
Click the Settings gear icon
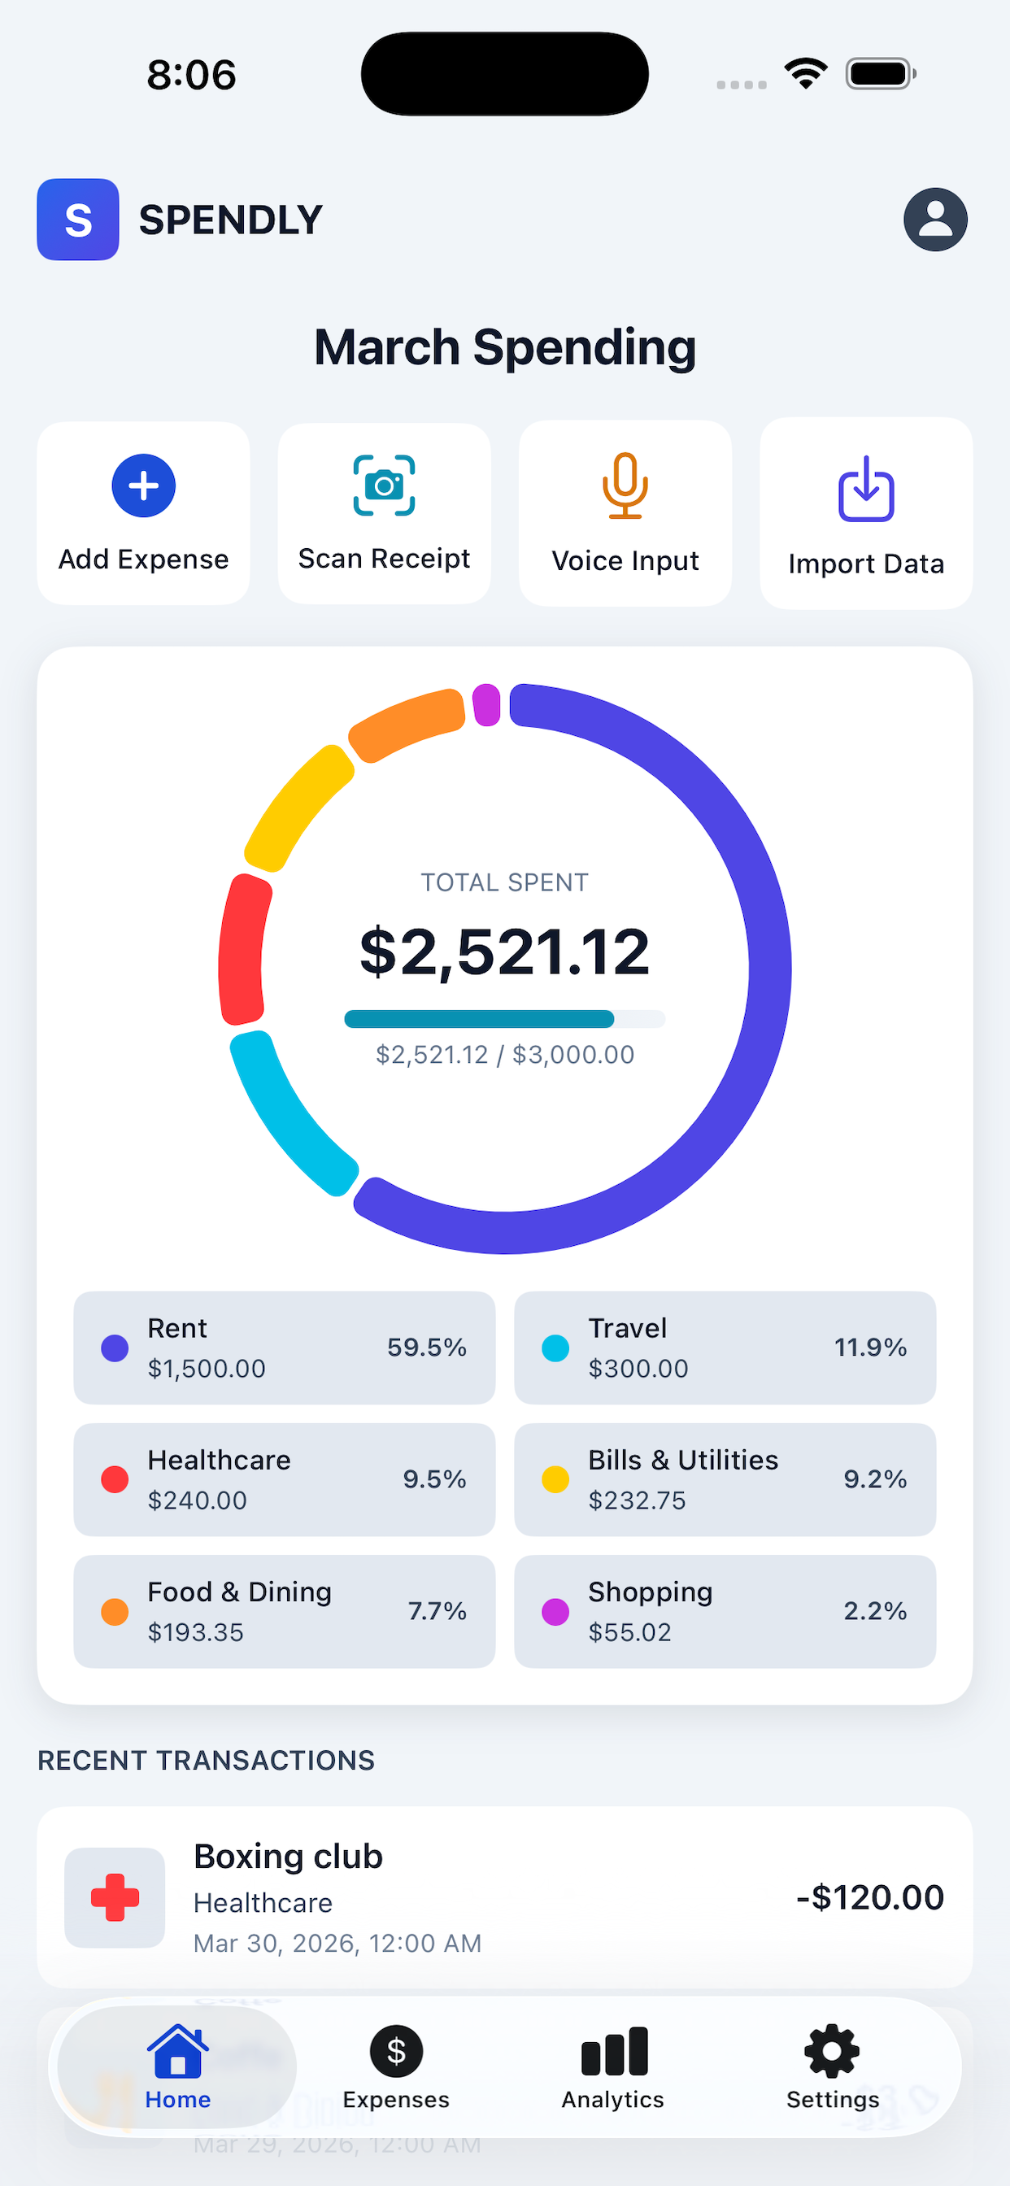(831, 2052)
